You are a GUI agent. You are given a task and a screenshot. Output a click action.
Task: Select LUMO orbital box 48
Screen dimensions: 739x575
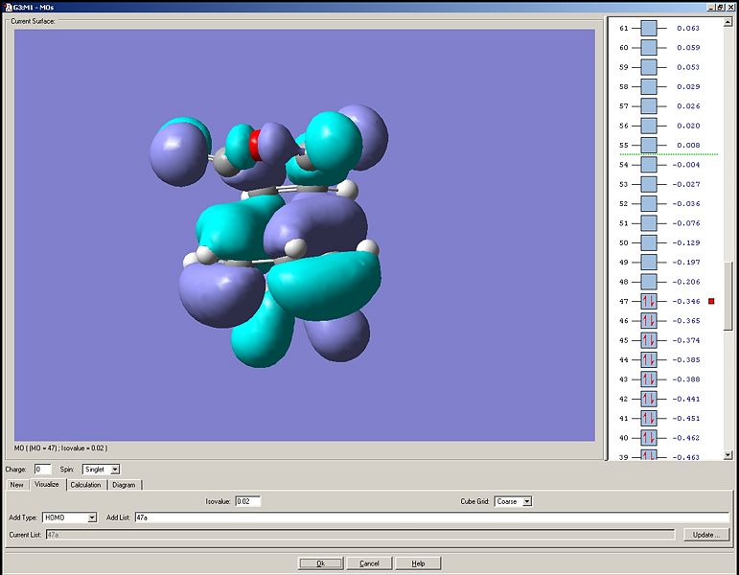[x=649, y=282]
